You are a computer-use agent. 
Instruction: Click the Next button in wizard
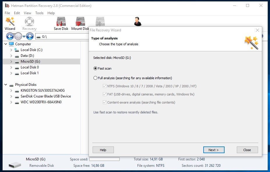point(213,150)
